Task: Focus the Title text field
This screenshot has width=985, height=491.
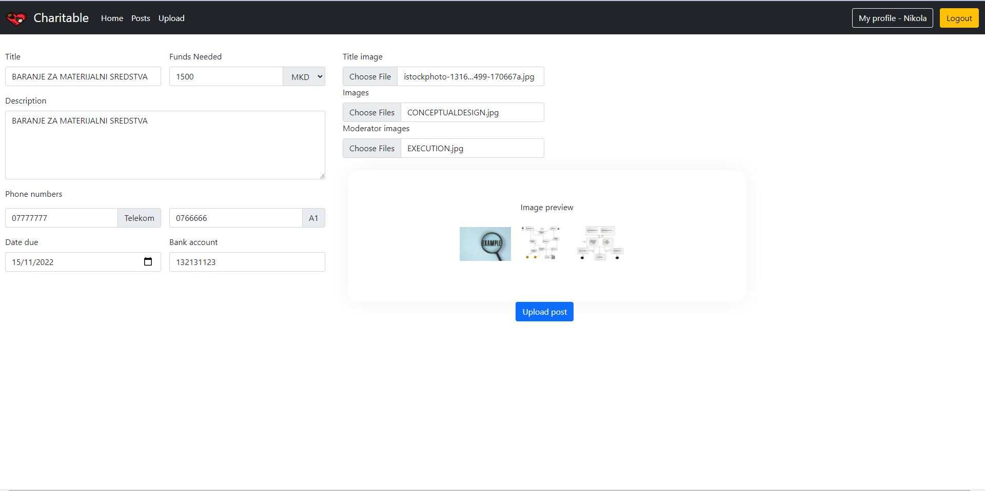Action: 83,77
